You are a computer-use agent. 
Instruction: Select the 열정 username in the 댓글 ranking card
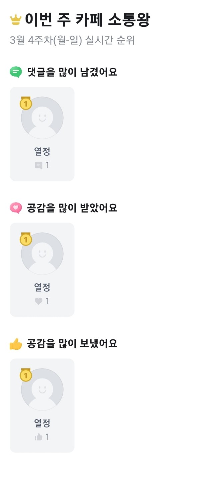(x=42, y=152)
